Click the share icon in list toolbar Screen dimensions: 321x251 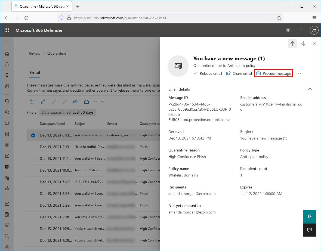(x=76, y=101)
